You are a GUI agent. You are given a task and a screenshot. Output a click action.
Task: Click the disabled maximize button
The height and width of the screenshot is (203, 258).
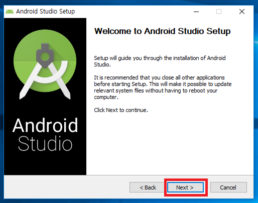click(x=219, y=11)
